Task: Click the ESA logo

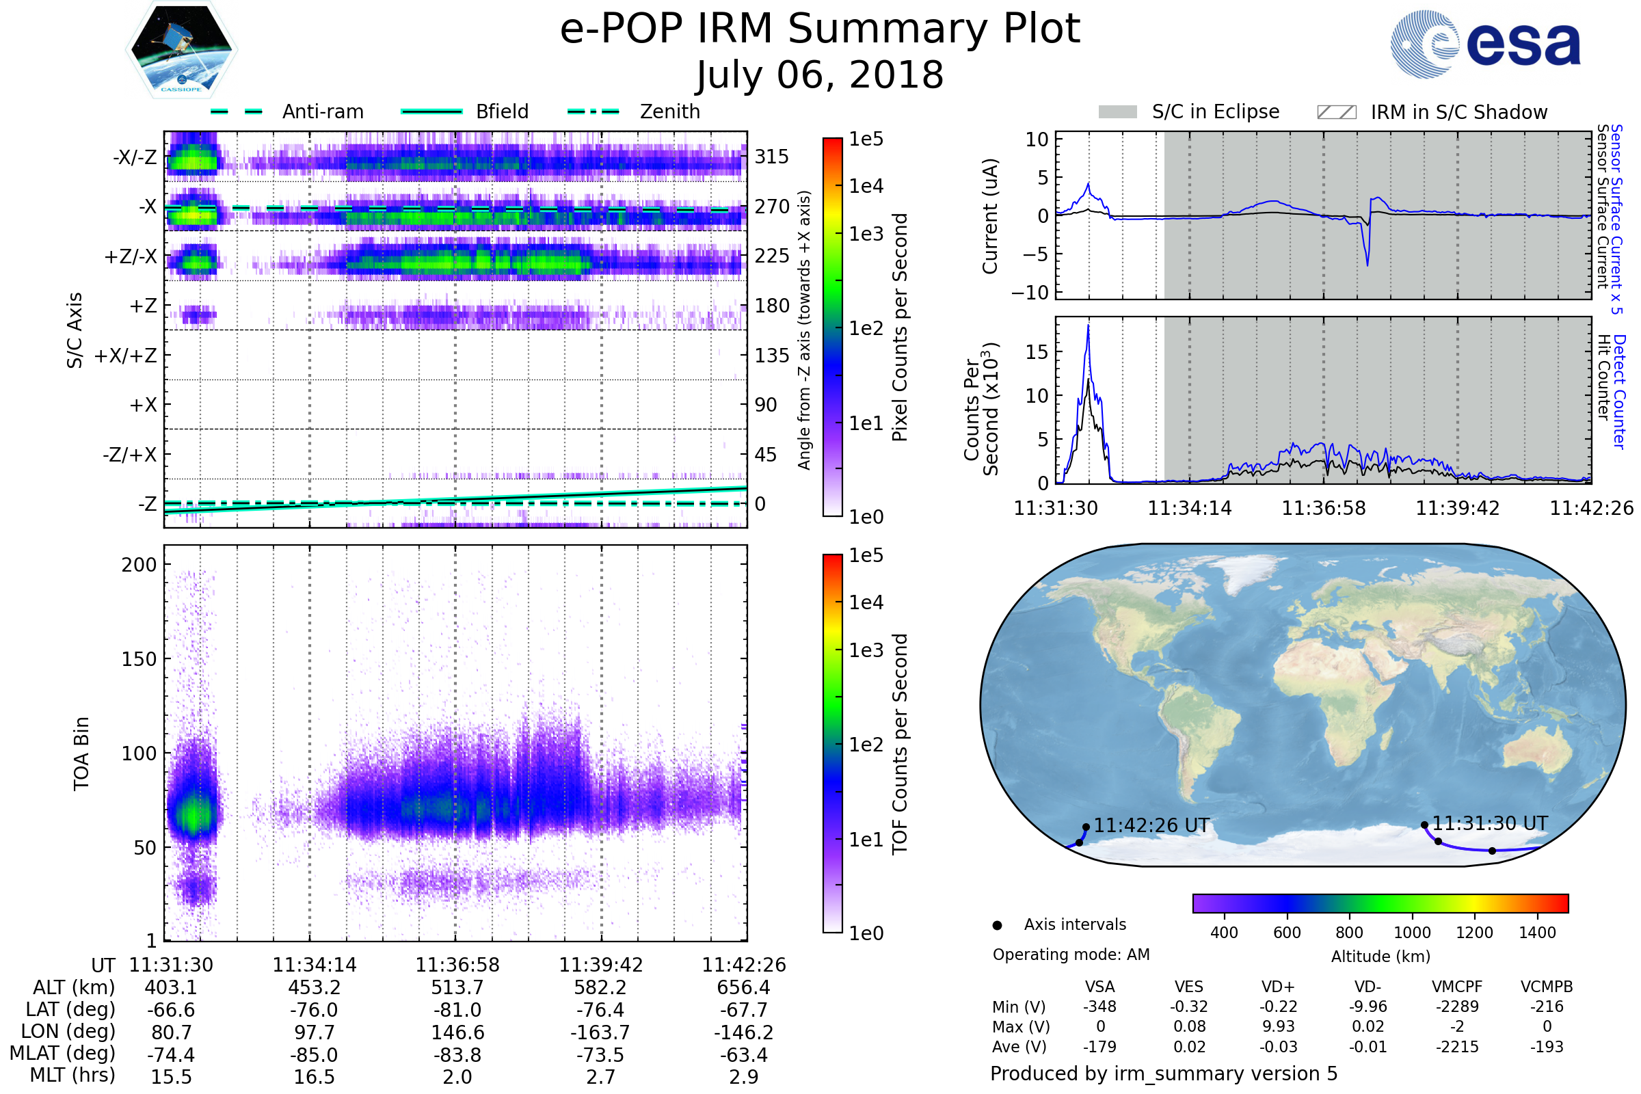Action: [1484, 44]
